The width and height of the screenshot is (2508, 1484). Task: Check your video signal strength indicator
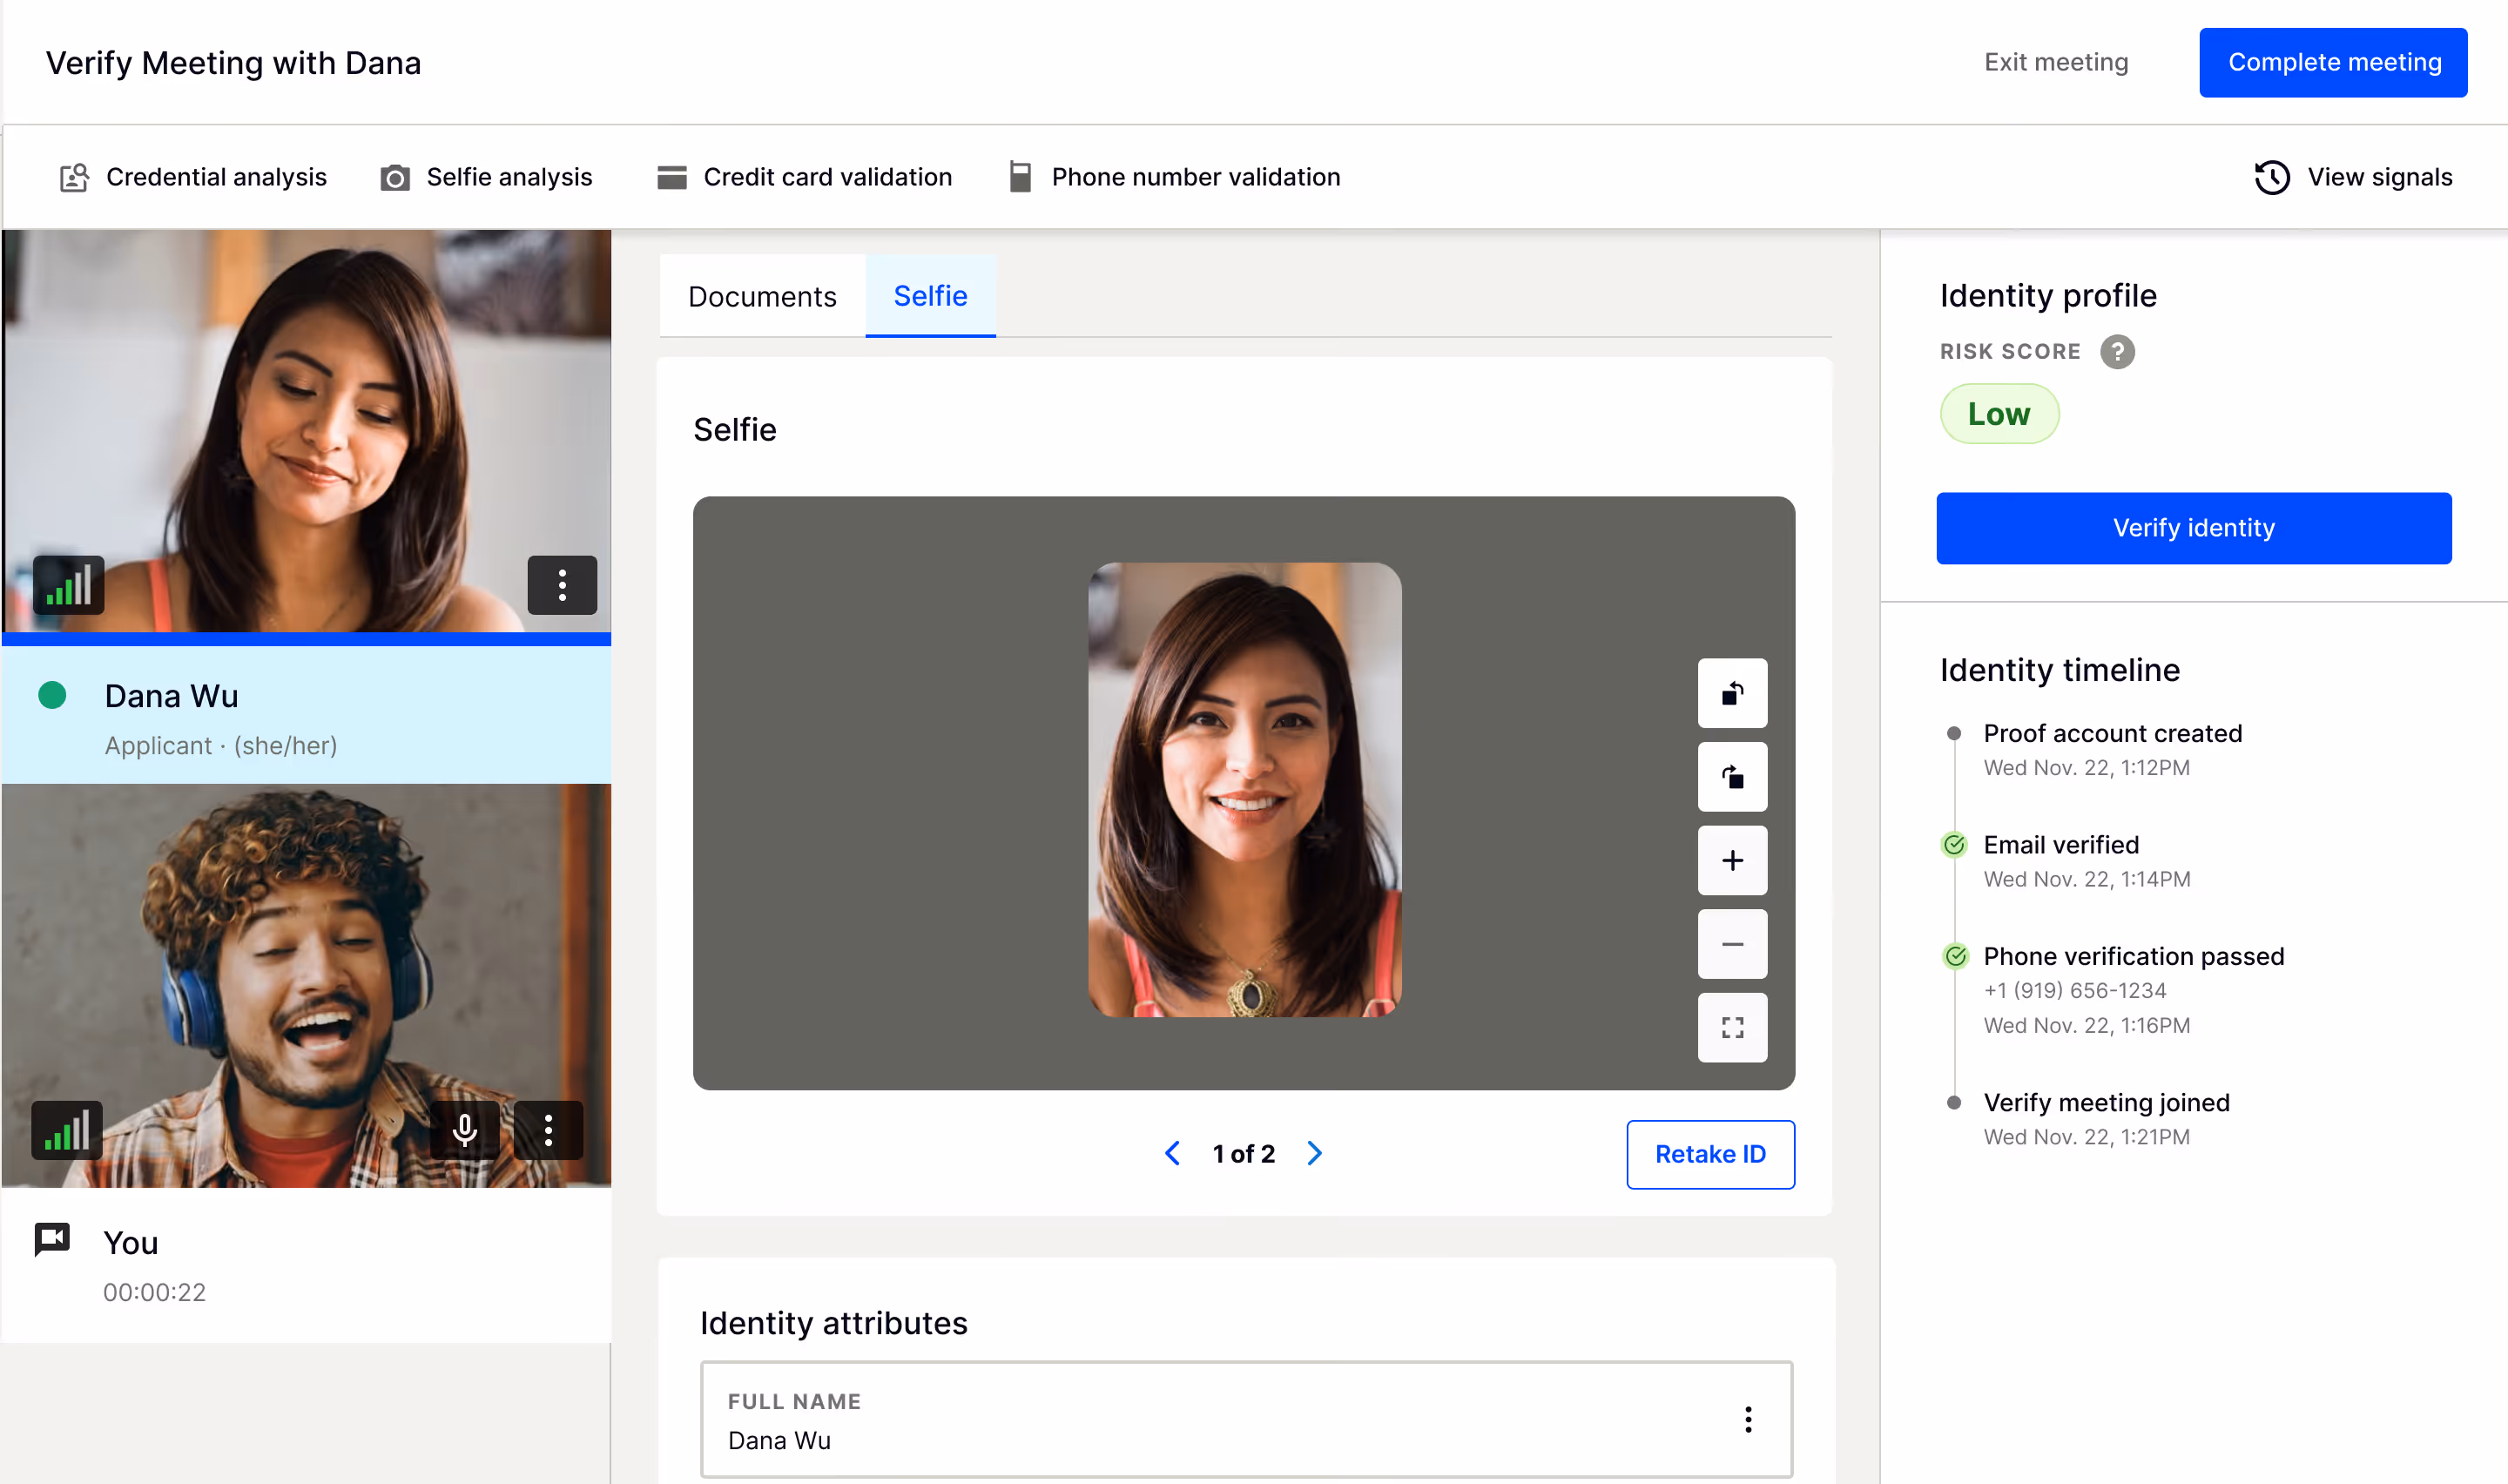point(67,1130)
